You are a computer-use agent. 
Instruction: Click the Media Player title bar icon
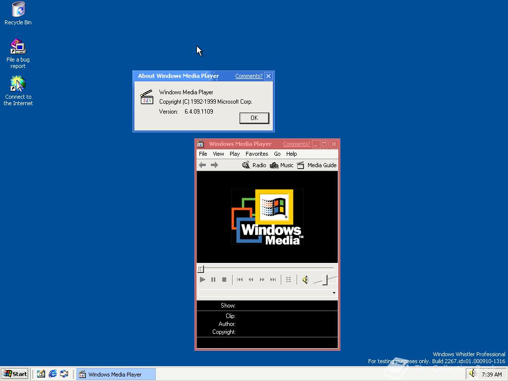click(x=201, y=143)
